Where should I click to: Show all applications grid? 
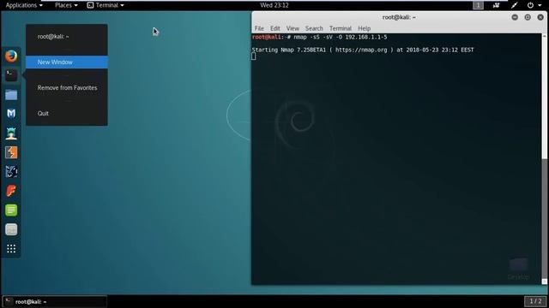tap(11, 248)
